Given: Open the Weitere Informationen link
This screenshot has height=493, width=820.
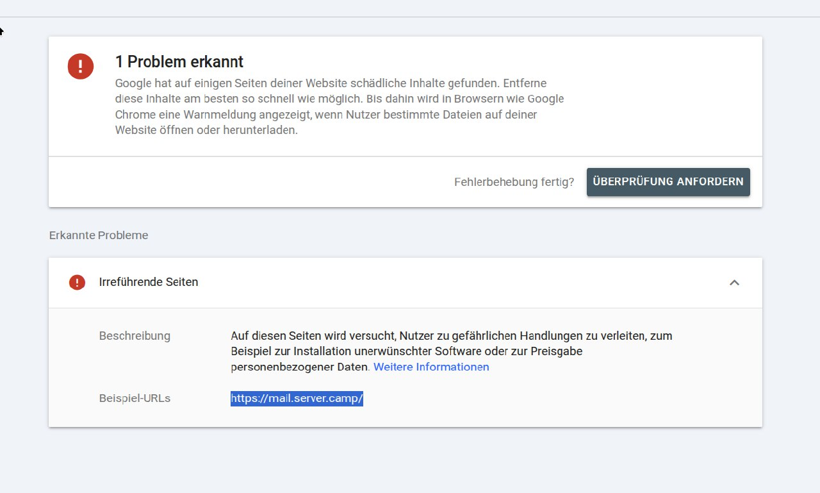Looking at the screenshot, I should [431, 367].
